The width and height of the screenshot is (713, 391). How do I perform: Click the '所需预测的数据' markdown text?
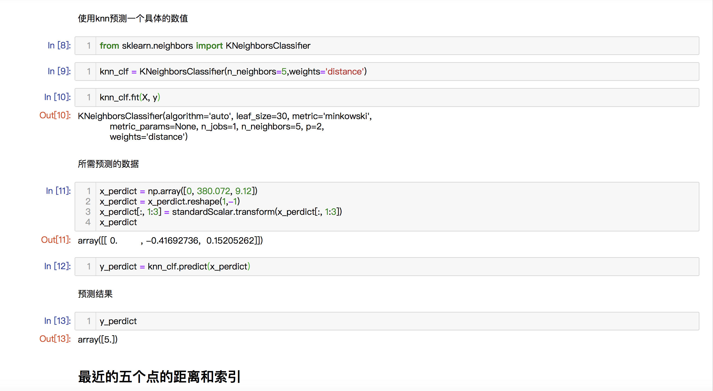(x=108, y=164)
